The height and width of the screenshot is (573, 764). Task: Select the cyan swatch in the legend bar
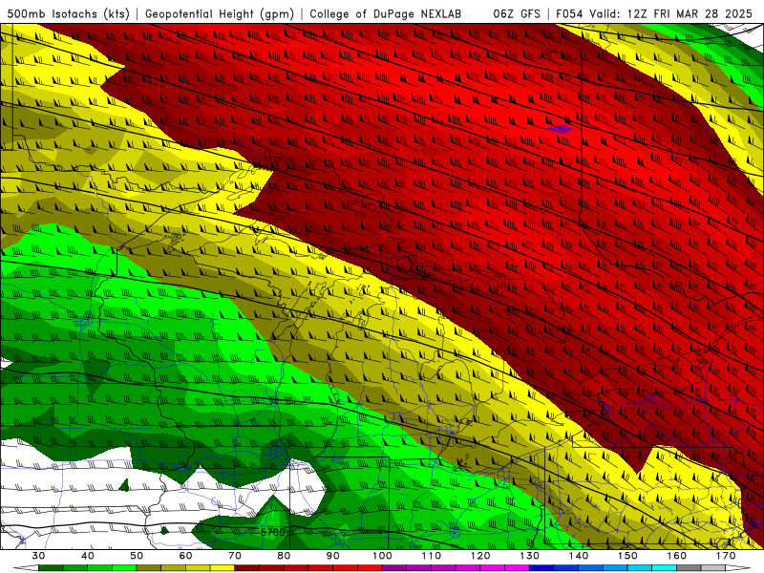[665, 567]
